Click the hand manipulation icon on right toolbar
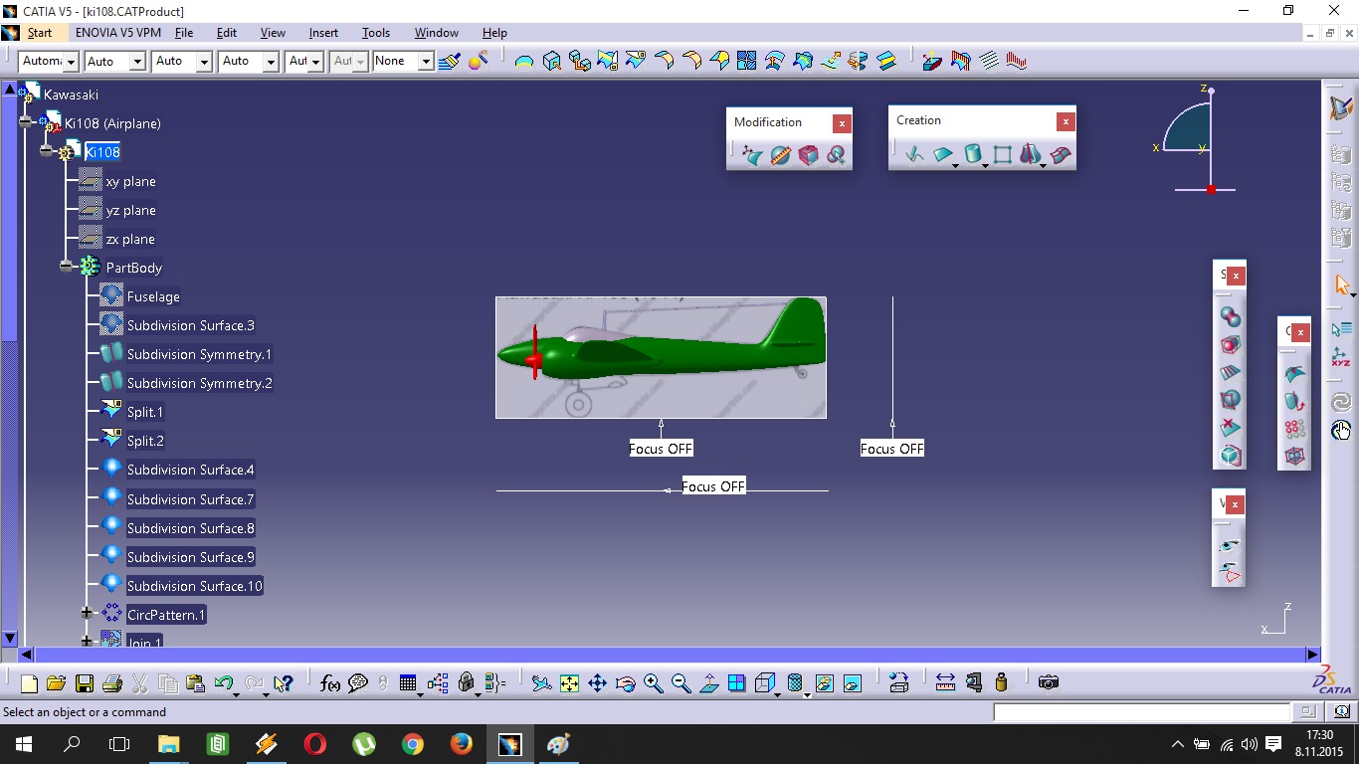This screenshot has width=1359, height=764. pyautogui.click(x=1341, y=430)
